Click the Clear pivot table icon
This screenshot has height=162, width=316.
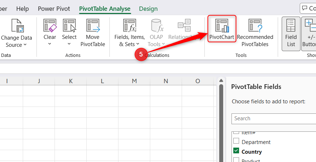[50, 26]
